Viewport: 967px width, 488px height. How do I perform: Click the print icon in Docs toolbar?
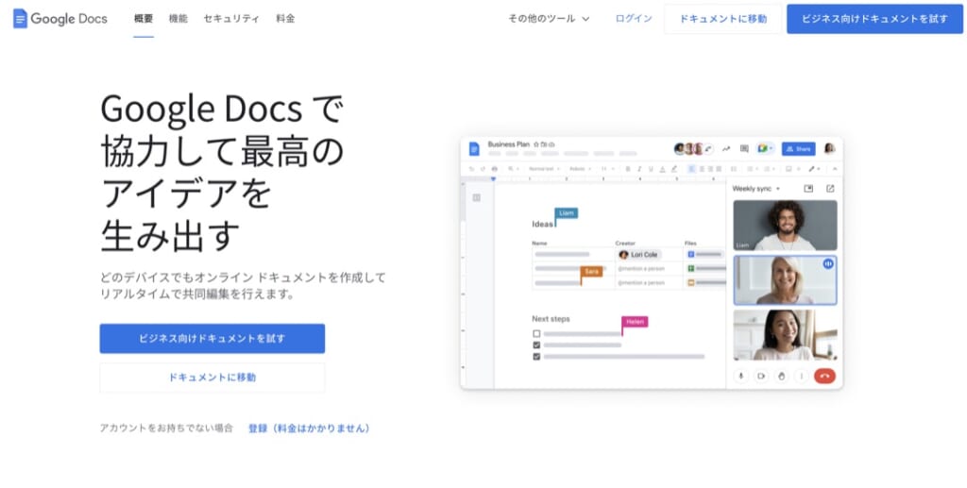(x=495, y=169)
